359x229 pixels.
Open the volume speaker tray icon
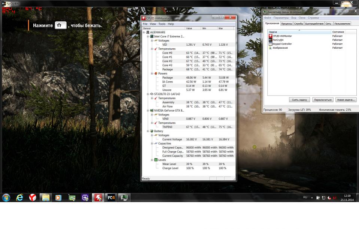click(x=329, y=198)
